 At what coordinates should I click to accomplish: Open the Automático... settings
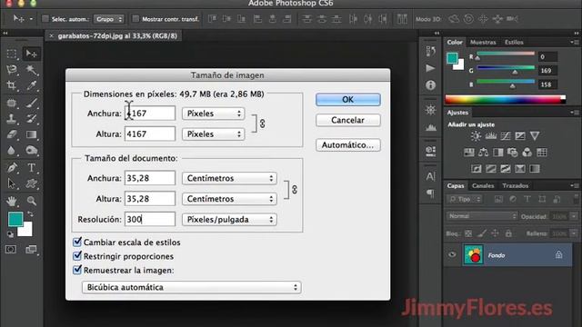(x=347, y=145)
